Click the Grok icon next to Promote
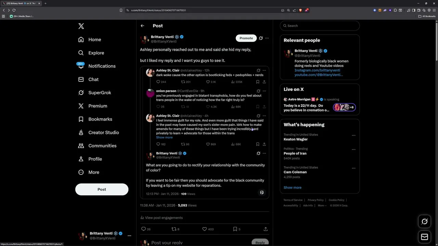Image resolution: width=438 pixels, height=246 pixels. 261,38
